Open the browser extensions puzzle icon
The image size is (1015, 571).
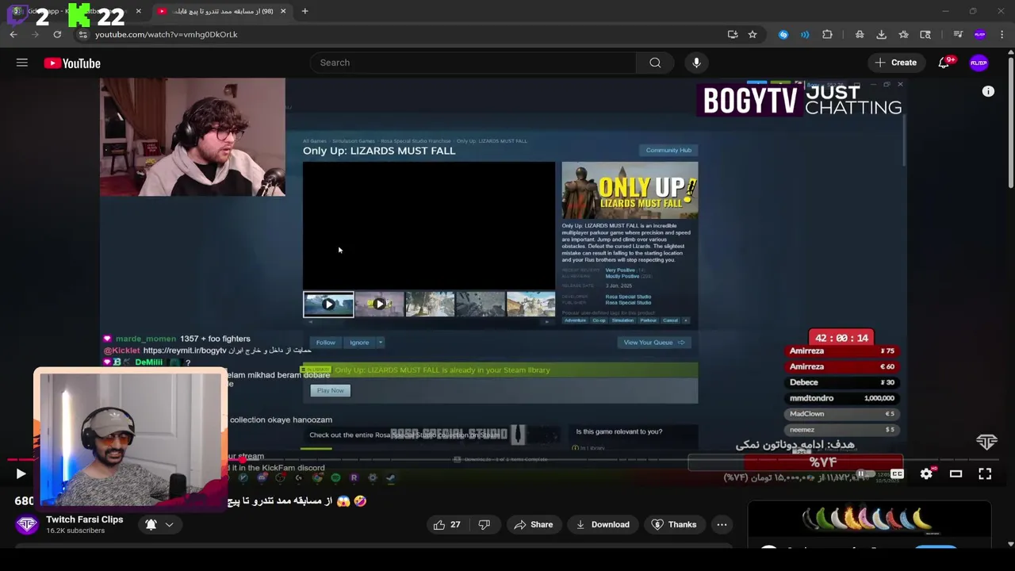[827, 34]
